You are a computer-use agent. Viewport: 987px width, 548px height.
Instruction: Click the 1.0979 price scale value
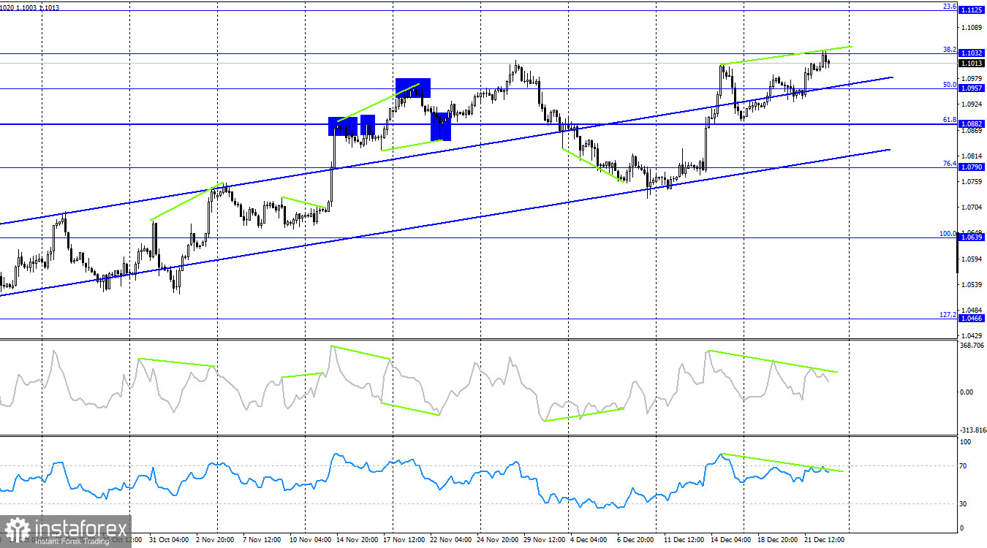click(973, 78)
